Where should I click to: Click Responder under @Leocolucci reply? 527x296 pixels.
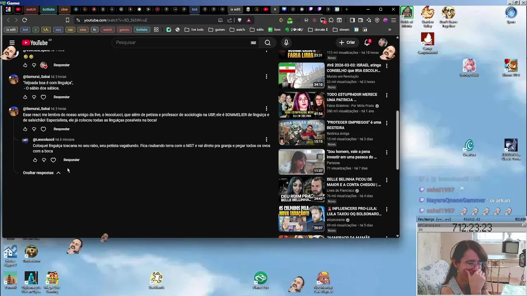click(72, 160)
